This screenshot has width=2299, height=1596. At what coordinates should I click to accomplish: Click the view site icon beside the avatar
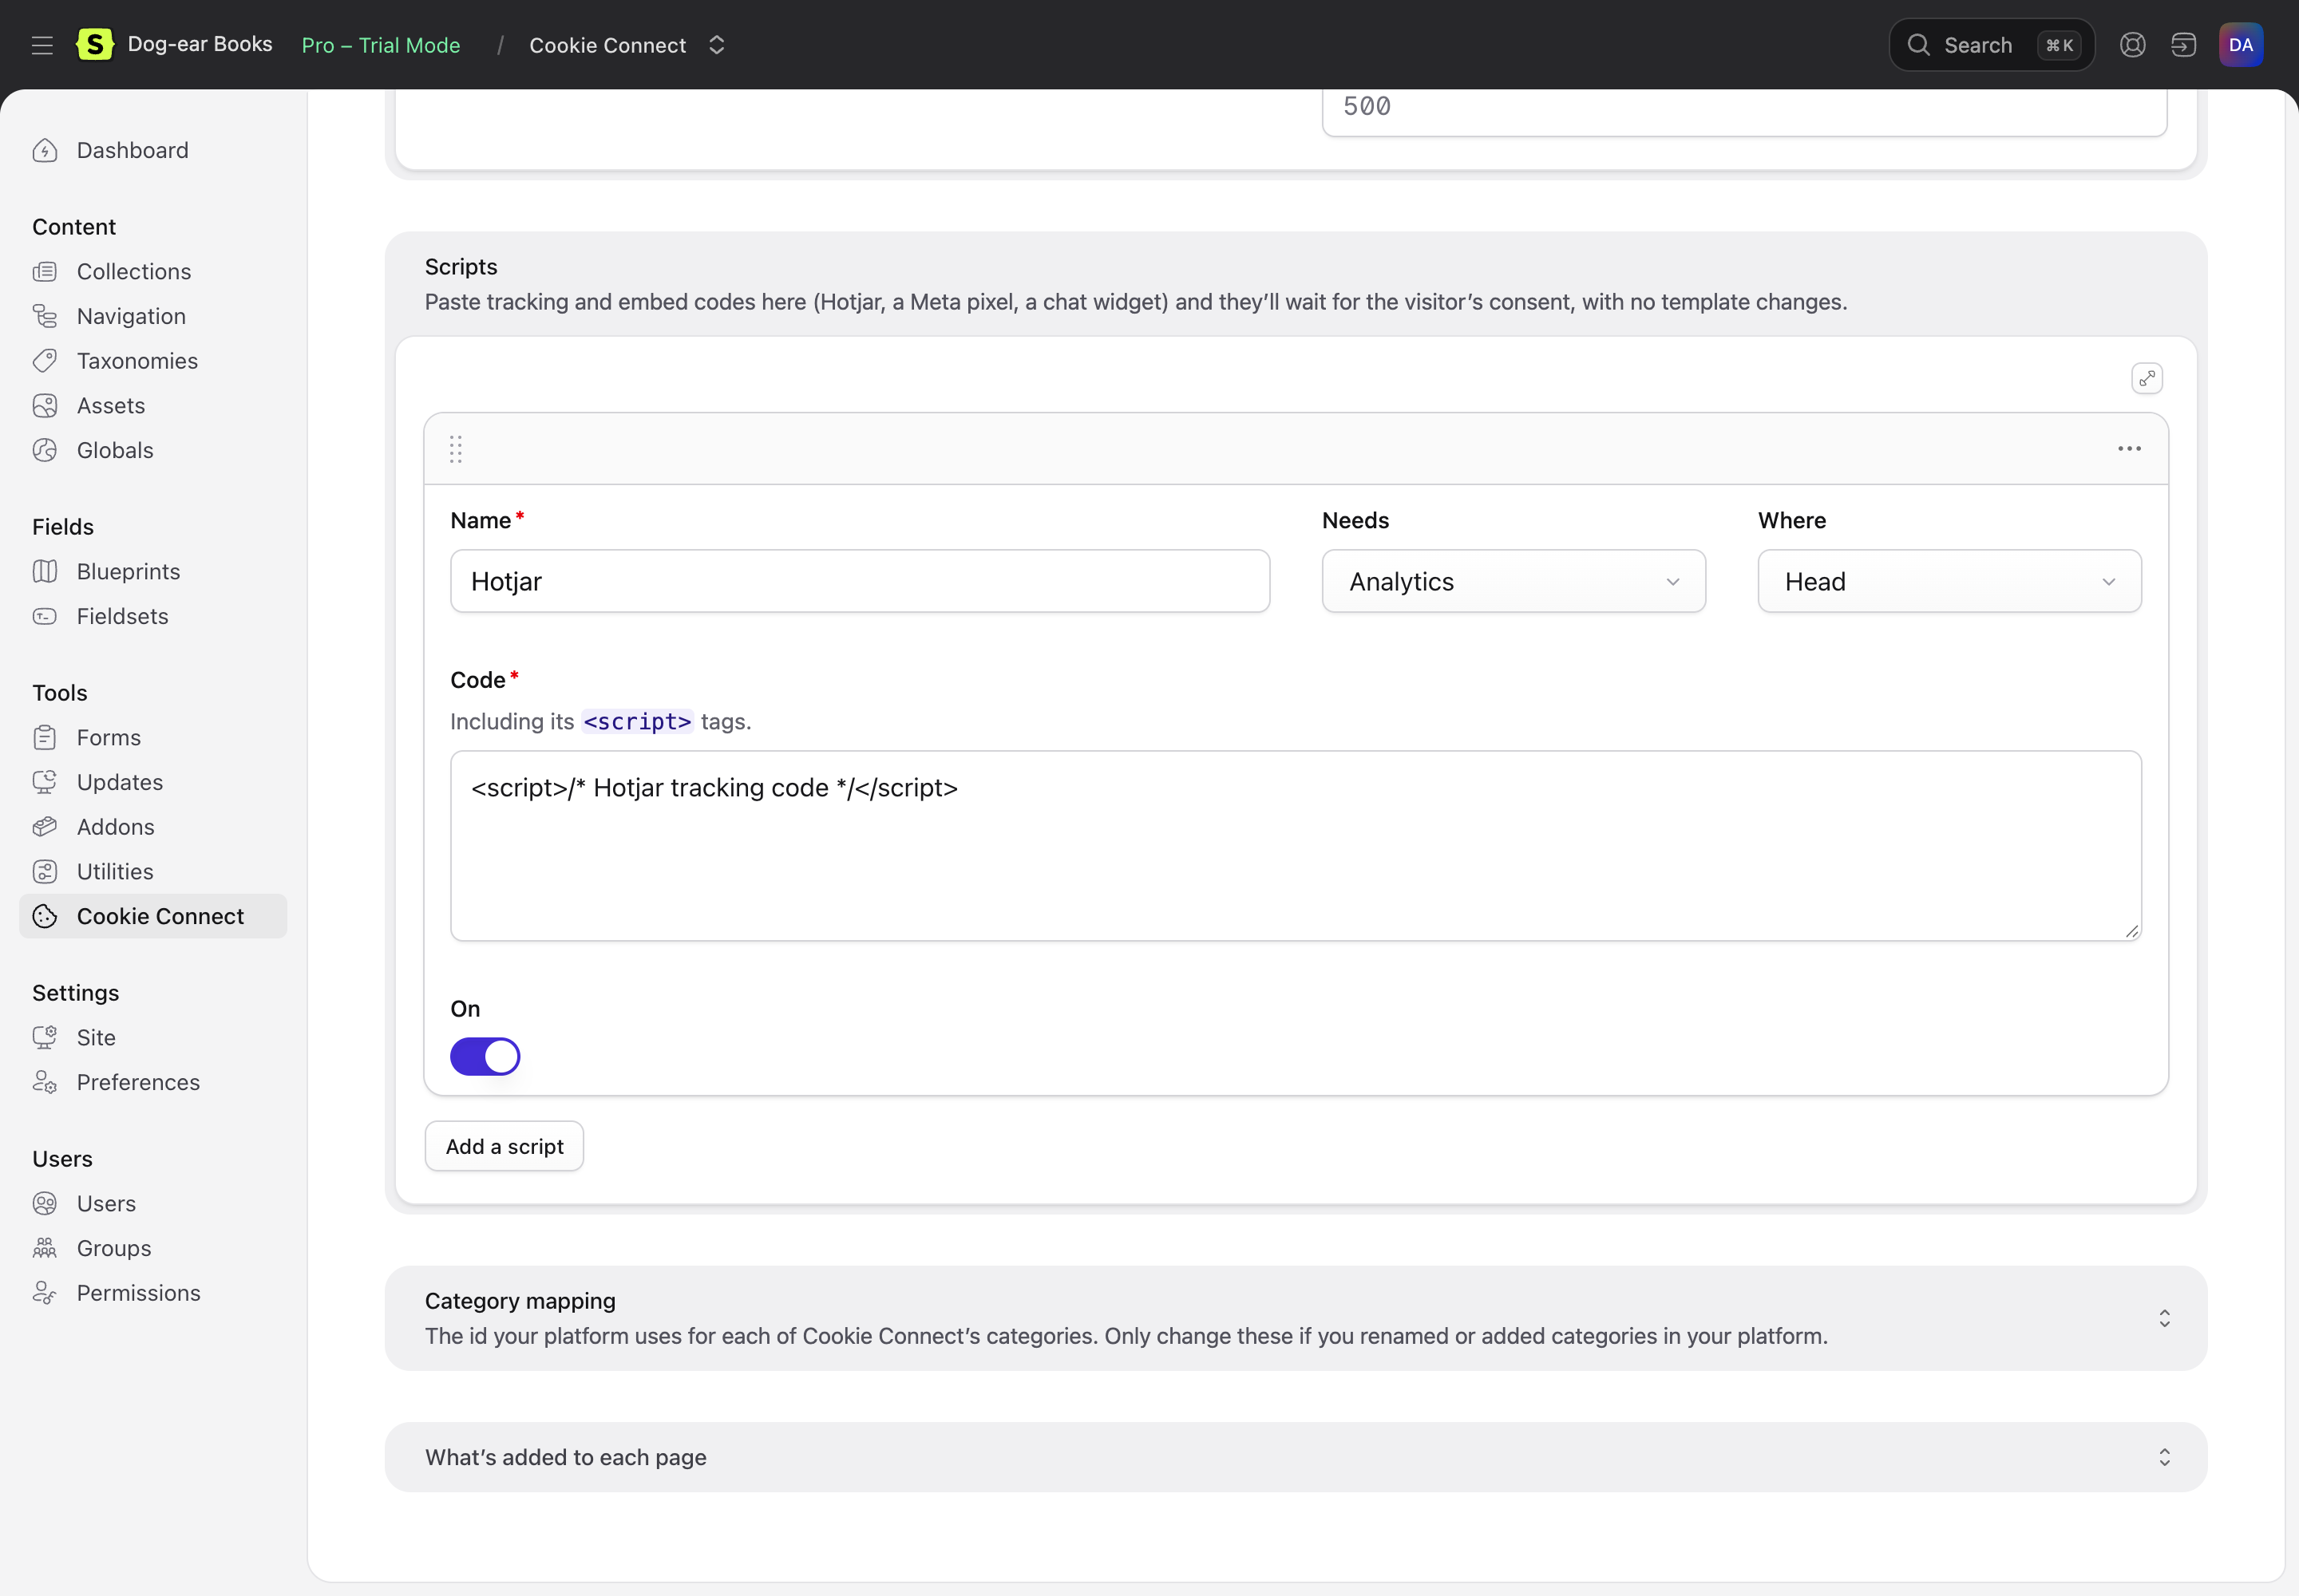pyautogui.click(x=2183, y=45)
